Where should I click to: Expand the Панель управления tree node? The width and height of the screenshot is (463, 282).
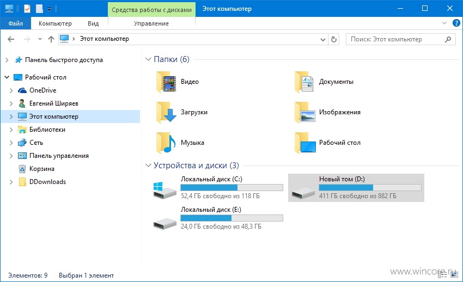tap(11, 156)
